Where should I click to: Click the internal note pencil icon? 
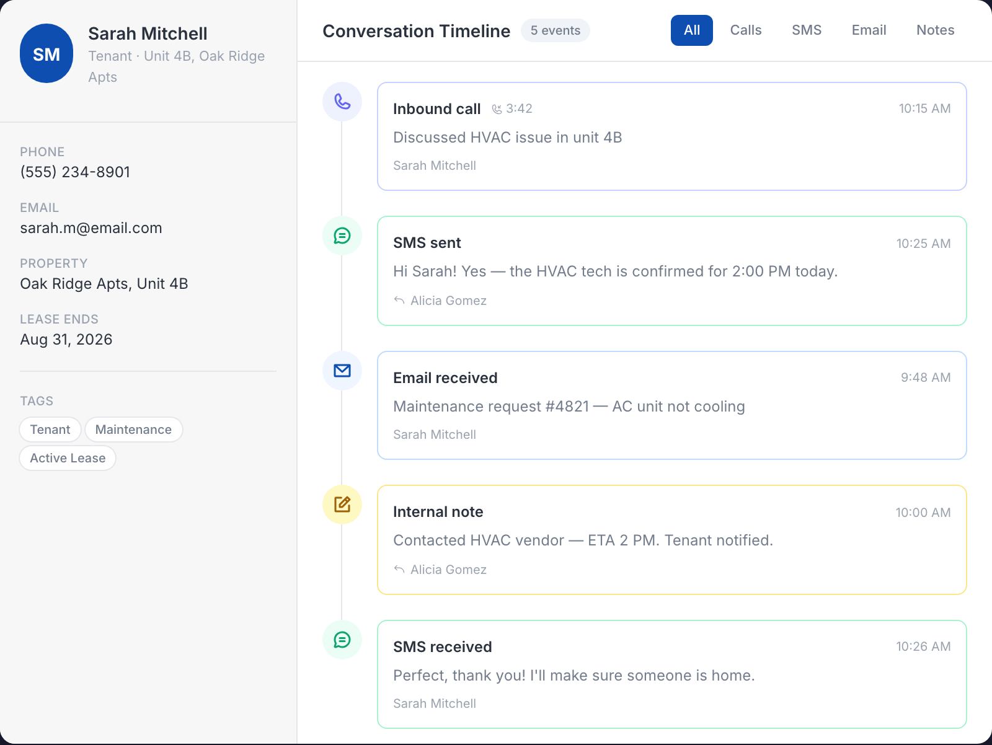342,505
